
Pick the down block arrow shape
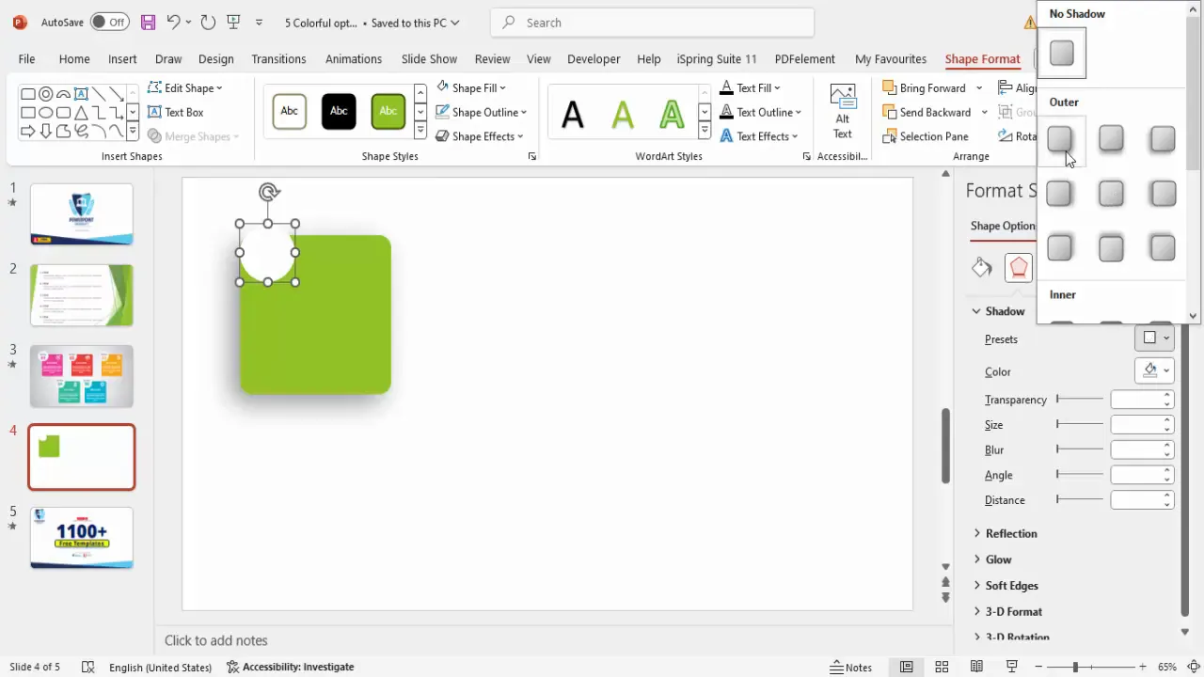[x=46, y=132]
